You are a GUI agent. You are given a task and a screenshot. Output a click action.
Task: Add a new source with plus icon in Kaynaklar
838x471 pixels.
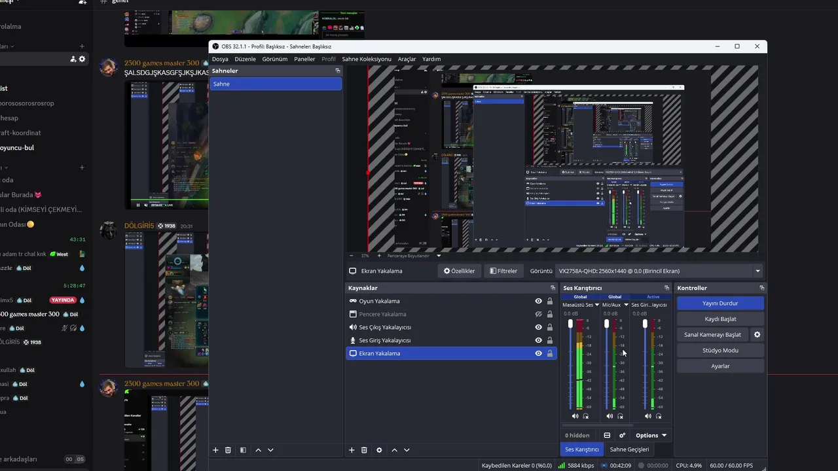click(352, 450)
